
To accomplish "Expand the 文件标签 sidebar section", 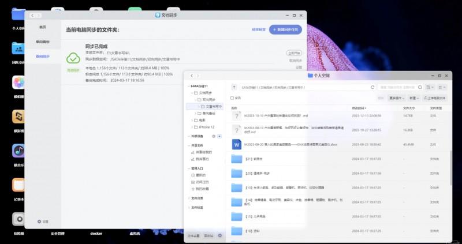I will pos(189,208).
